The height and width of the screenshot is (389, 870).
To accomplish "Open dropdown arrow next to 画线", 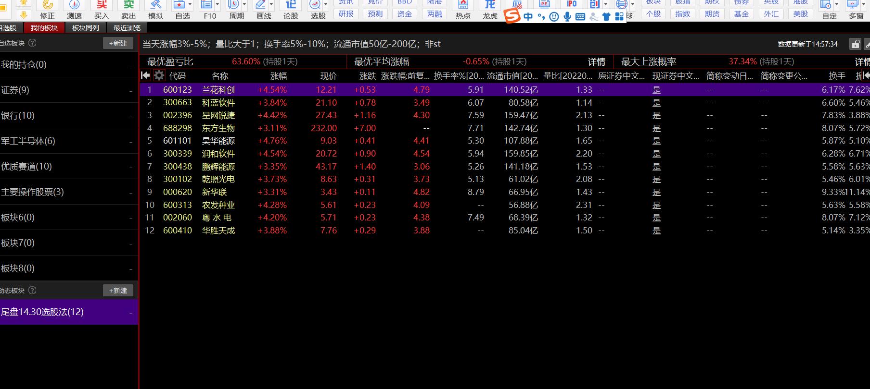I will tap(271, 4).
